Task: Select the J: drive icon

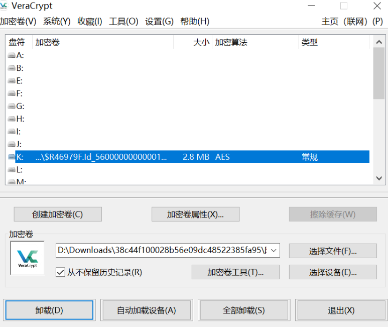Action: pyautogui.click(x=12, y=144)
